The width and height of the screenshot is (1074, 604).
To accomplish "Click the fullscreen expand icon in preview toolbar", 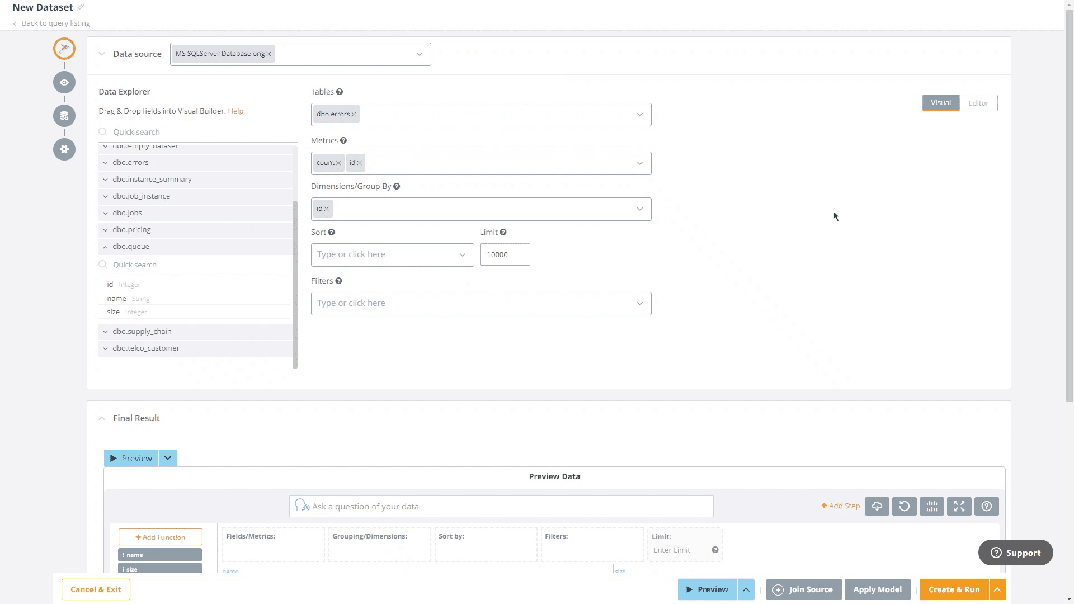I will [959, 506].
